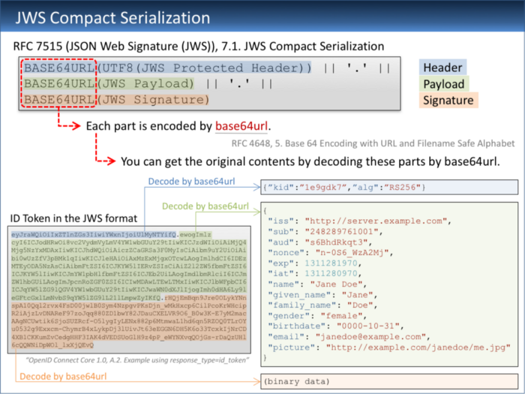
Task: Click the '(binary data)' box
Action: pyautogui.click(x=389, y=381)
